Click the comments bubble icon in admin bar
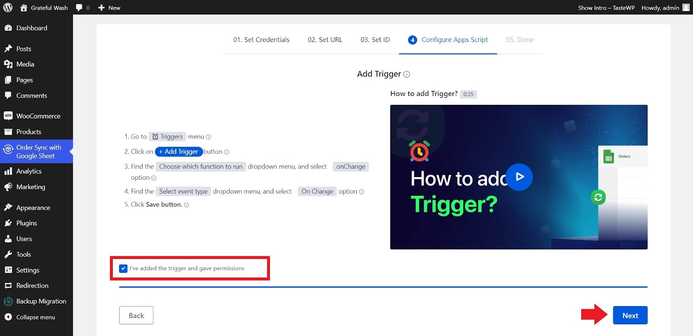693x336 pixels. point(79,7)
